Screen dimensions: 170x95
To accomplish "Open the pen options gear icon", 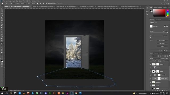I will point(46,4).
